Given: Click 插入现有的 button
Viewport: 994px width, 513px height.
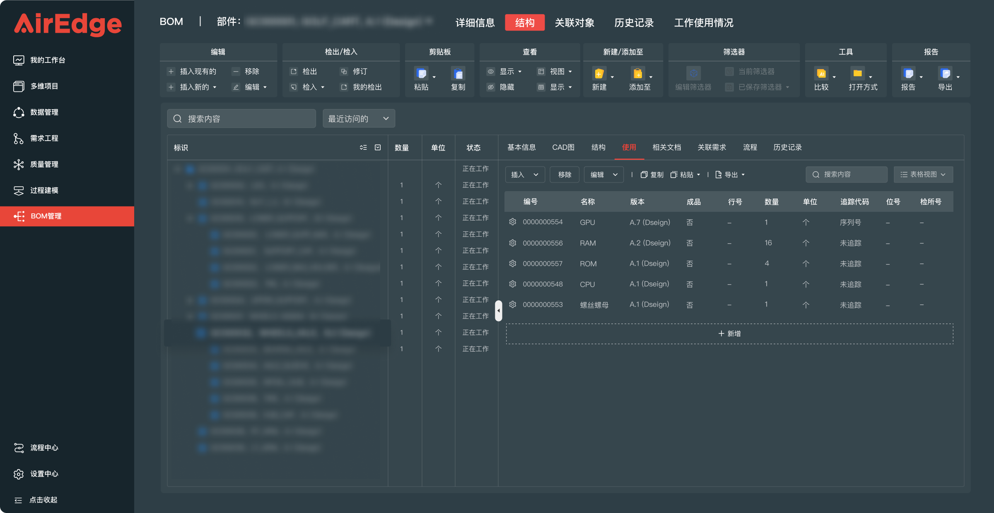Looking at the screenshot, I should coord(192,72).
